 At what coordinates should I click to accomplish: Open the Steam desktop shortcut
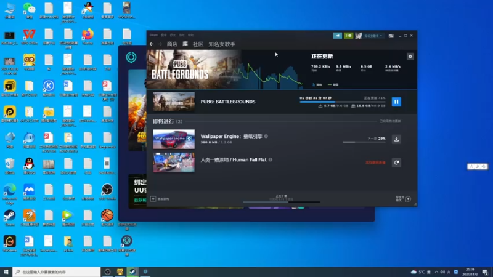click(10, 218)
